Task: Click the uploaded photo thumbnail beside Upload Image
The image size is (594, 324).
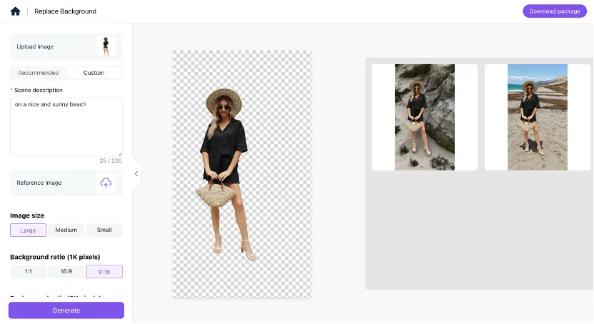Action: pyautogui.click(x=106, y=46)
